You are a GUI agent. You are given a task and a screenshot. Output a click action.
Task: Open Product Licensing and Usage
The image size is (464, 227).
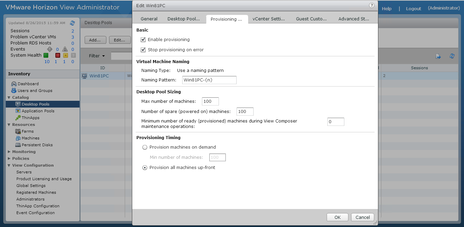click(x=44, y=179)
